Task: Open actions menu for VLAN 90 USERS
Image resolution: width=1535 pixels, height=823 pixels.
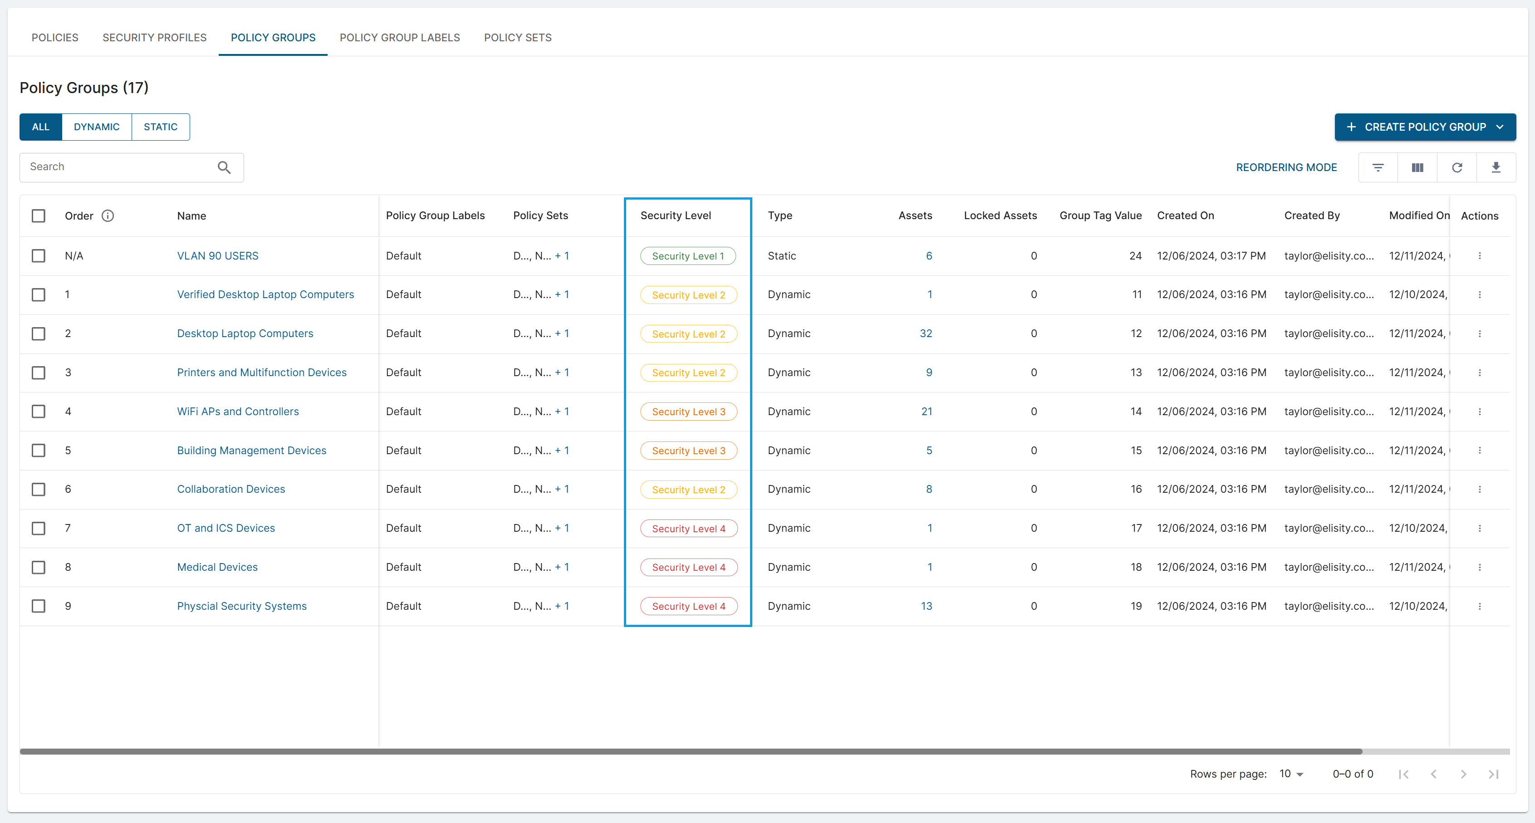Action: 1479,256
